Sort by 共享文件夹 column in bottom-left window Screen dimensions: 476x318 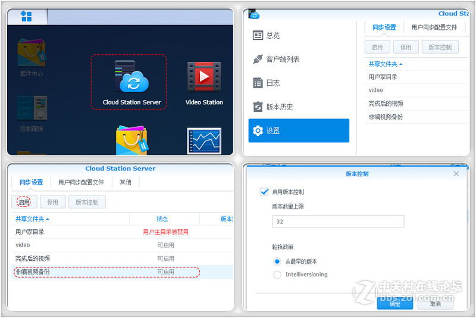click(x=32, y=219)
